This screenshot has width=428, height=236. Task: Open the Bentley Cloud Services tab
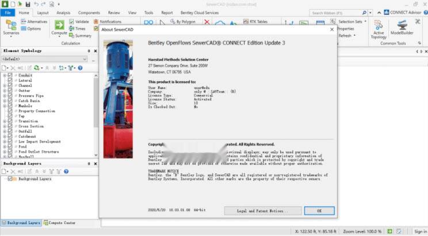pyautogui.click(x=200, y=13)
